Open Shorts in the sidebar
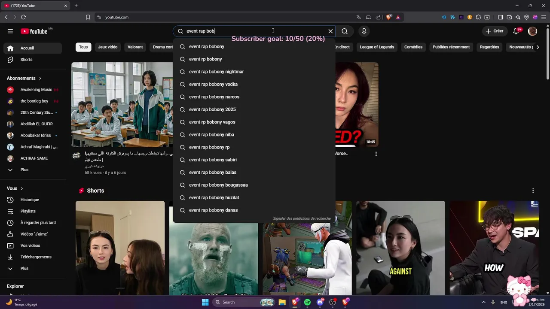Viewport: 550px width, 309px height. [x=33, y=60]
